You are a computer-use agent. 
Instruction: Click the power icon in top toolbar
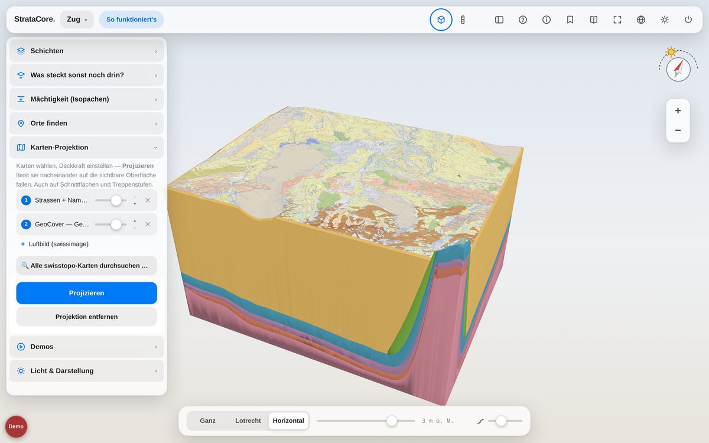(688, 19)
